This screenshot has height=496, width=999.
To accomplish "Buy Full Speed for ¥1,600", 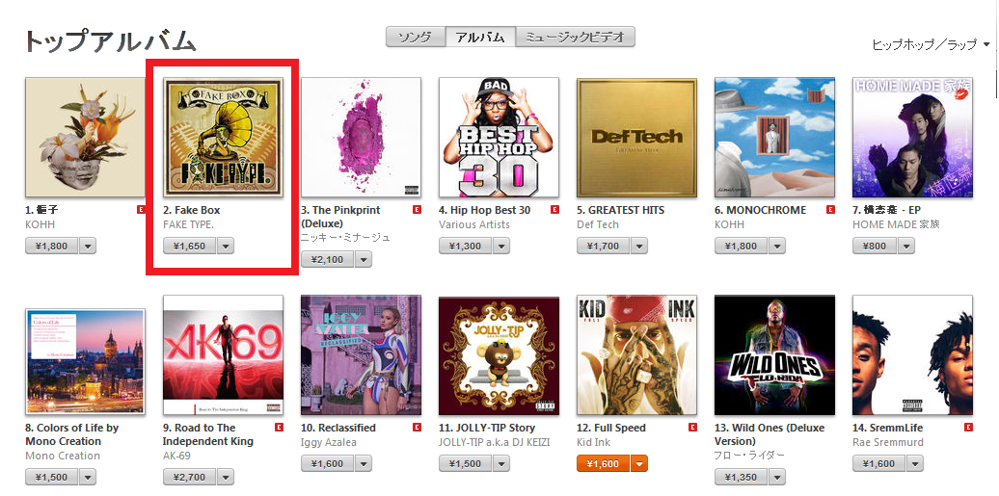I will tap(603, 463).
